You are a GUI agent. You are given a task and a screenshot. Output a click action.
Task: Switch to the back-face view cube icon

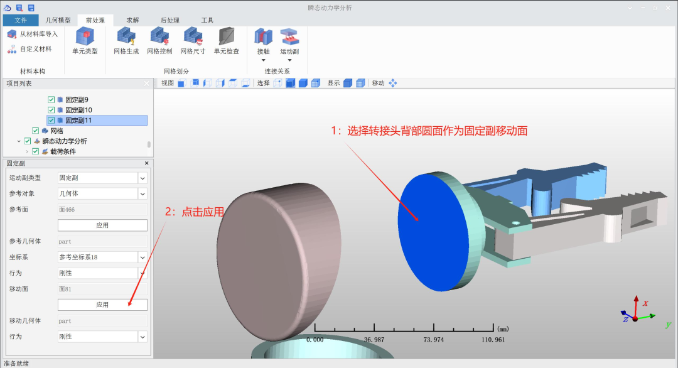[195, 83]
